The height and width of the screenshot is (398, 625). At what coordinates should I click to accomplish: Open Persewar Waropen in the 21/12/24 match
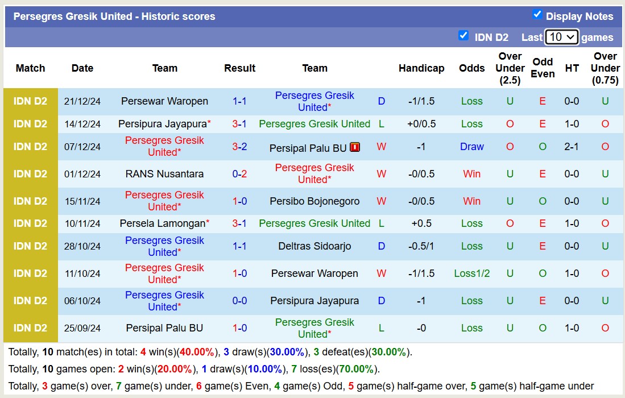[x=164, y=101]
